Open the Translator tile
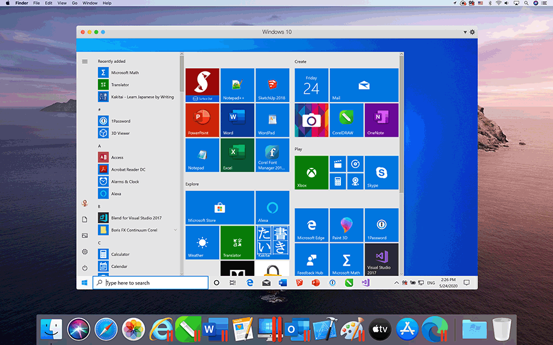 (237, 242)
